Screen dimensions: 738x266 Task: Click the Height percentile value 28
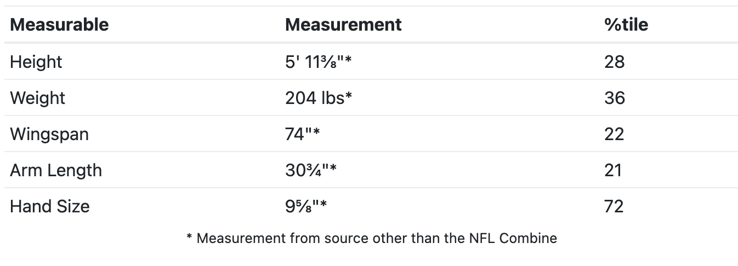pos(614,62)
